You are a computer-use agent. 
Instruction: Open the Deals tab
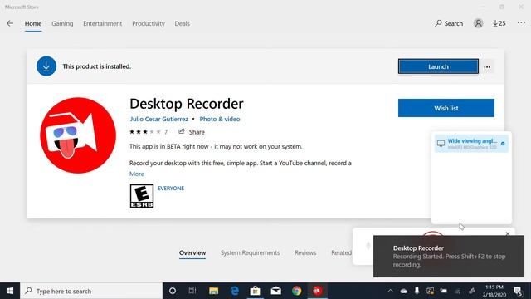(x=183, y=23)
